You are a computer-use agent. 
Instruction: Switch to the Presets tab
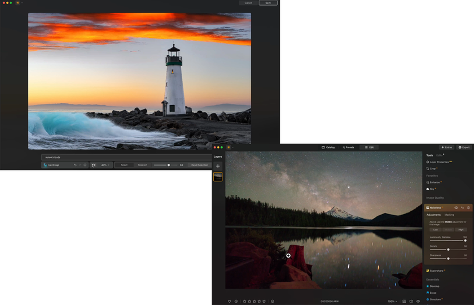point(348,147)
